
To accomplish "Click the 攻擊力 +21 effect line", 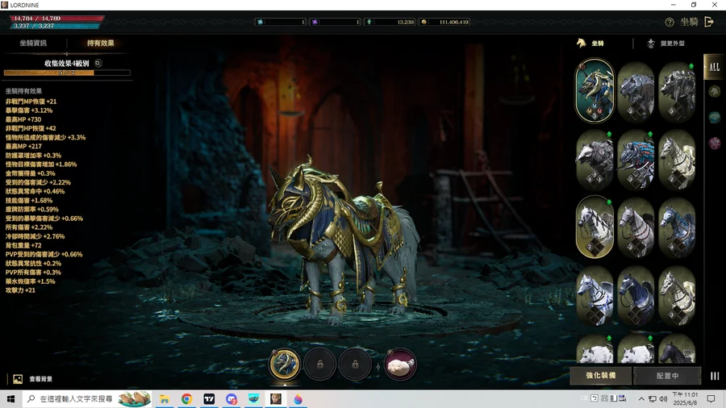I will (20, 290).
